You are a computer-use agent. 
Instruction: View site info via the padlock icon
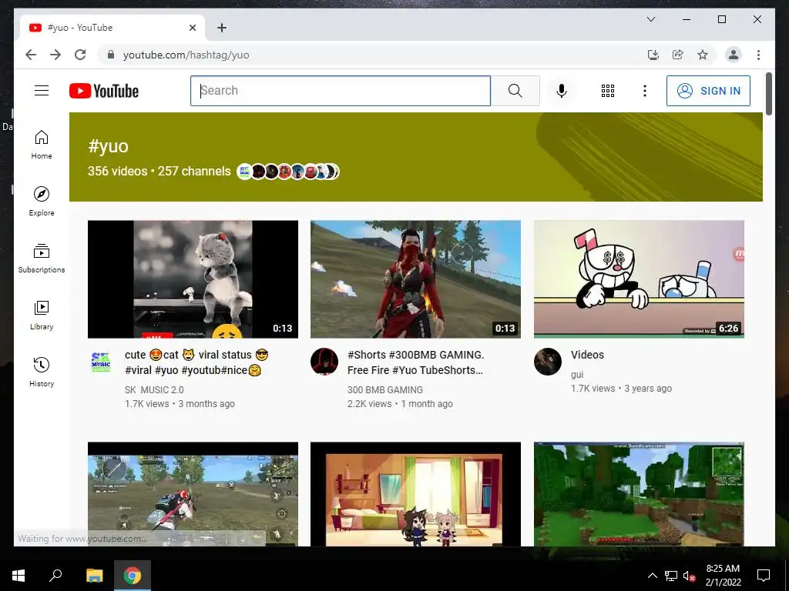pyautogui.click(x=111, y=55)
